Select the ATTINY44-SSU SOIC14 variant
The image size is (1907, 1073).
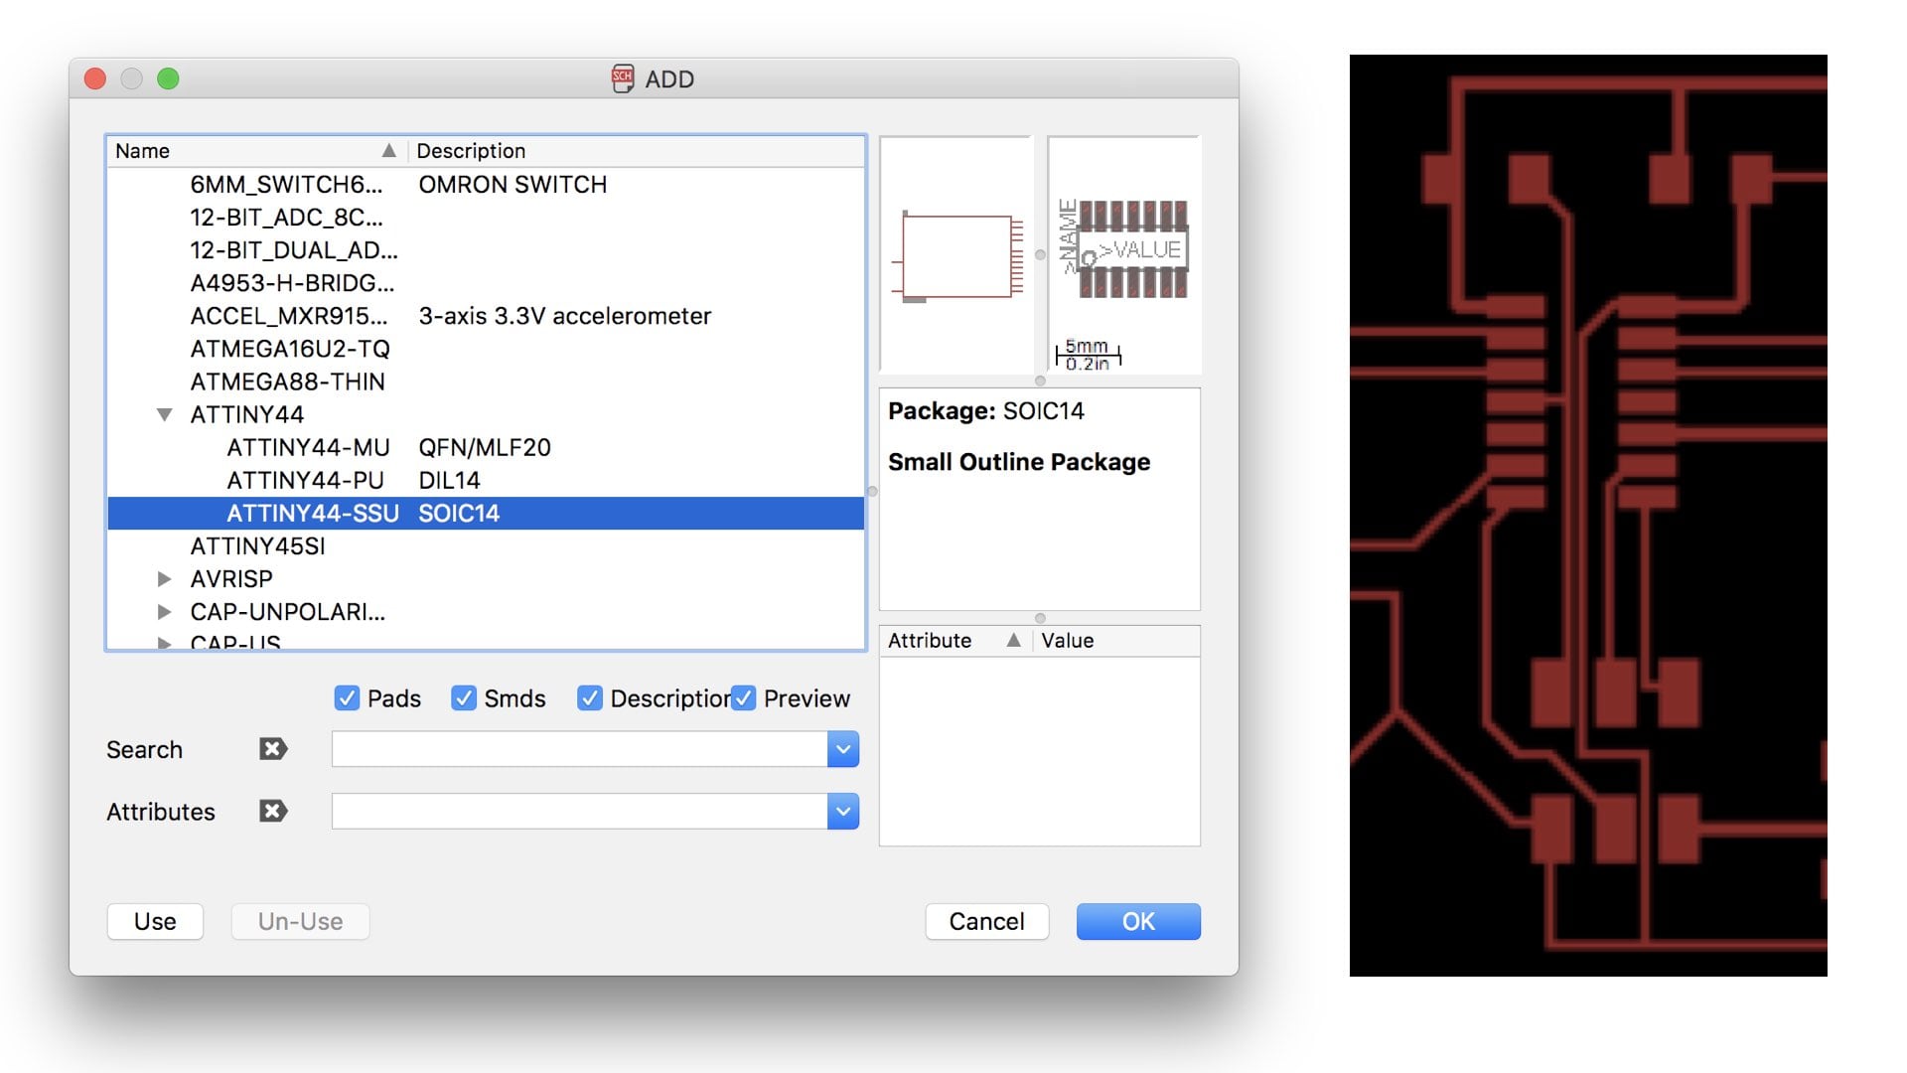pyautogui.click(x=486, y=513)
